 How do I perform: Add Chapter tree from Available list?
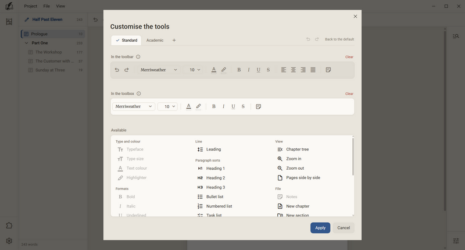[293, 149]
